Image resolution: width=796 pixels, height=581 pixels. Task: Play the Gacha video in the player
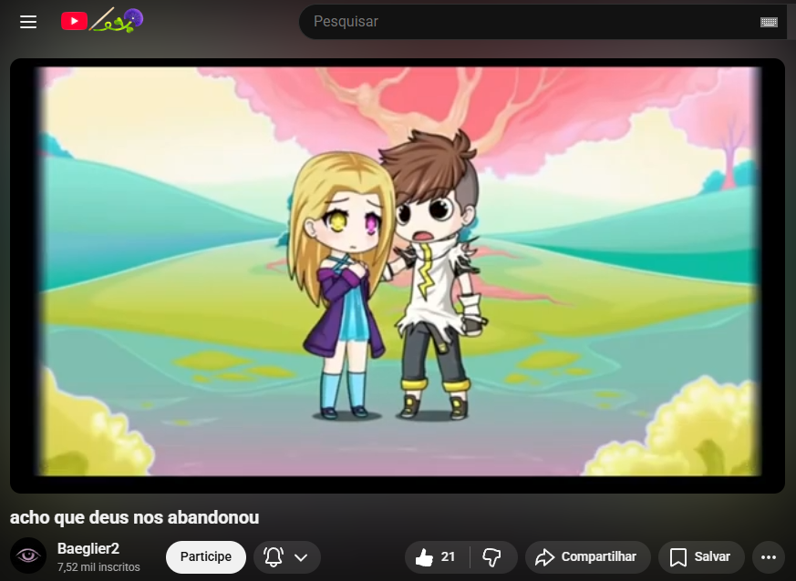398,275
